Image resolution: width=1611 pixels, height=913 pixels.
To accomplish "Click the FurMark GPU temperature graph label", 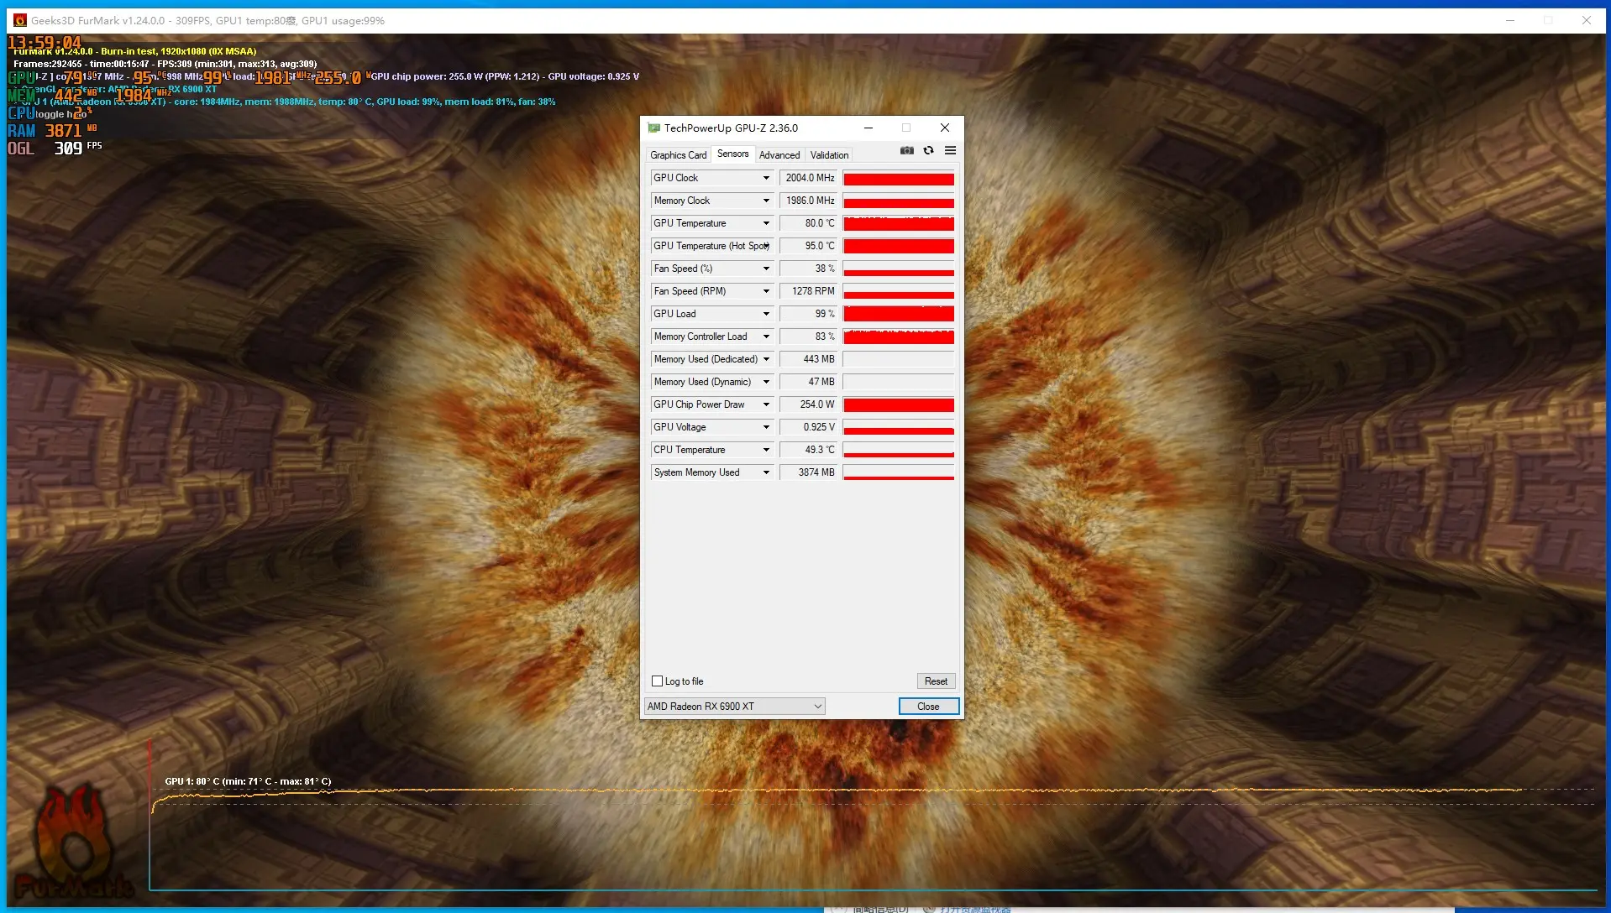I will click(248, 781).
